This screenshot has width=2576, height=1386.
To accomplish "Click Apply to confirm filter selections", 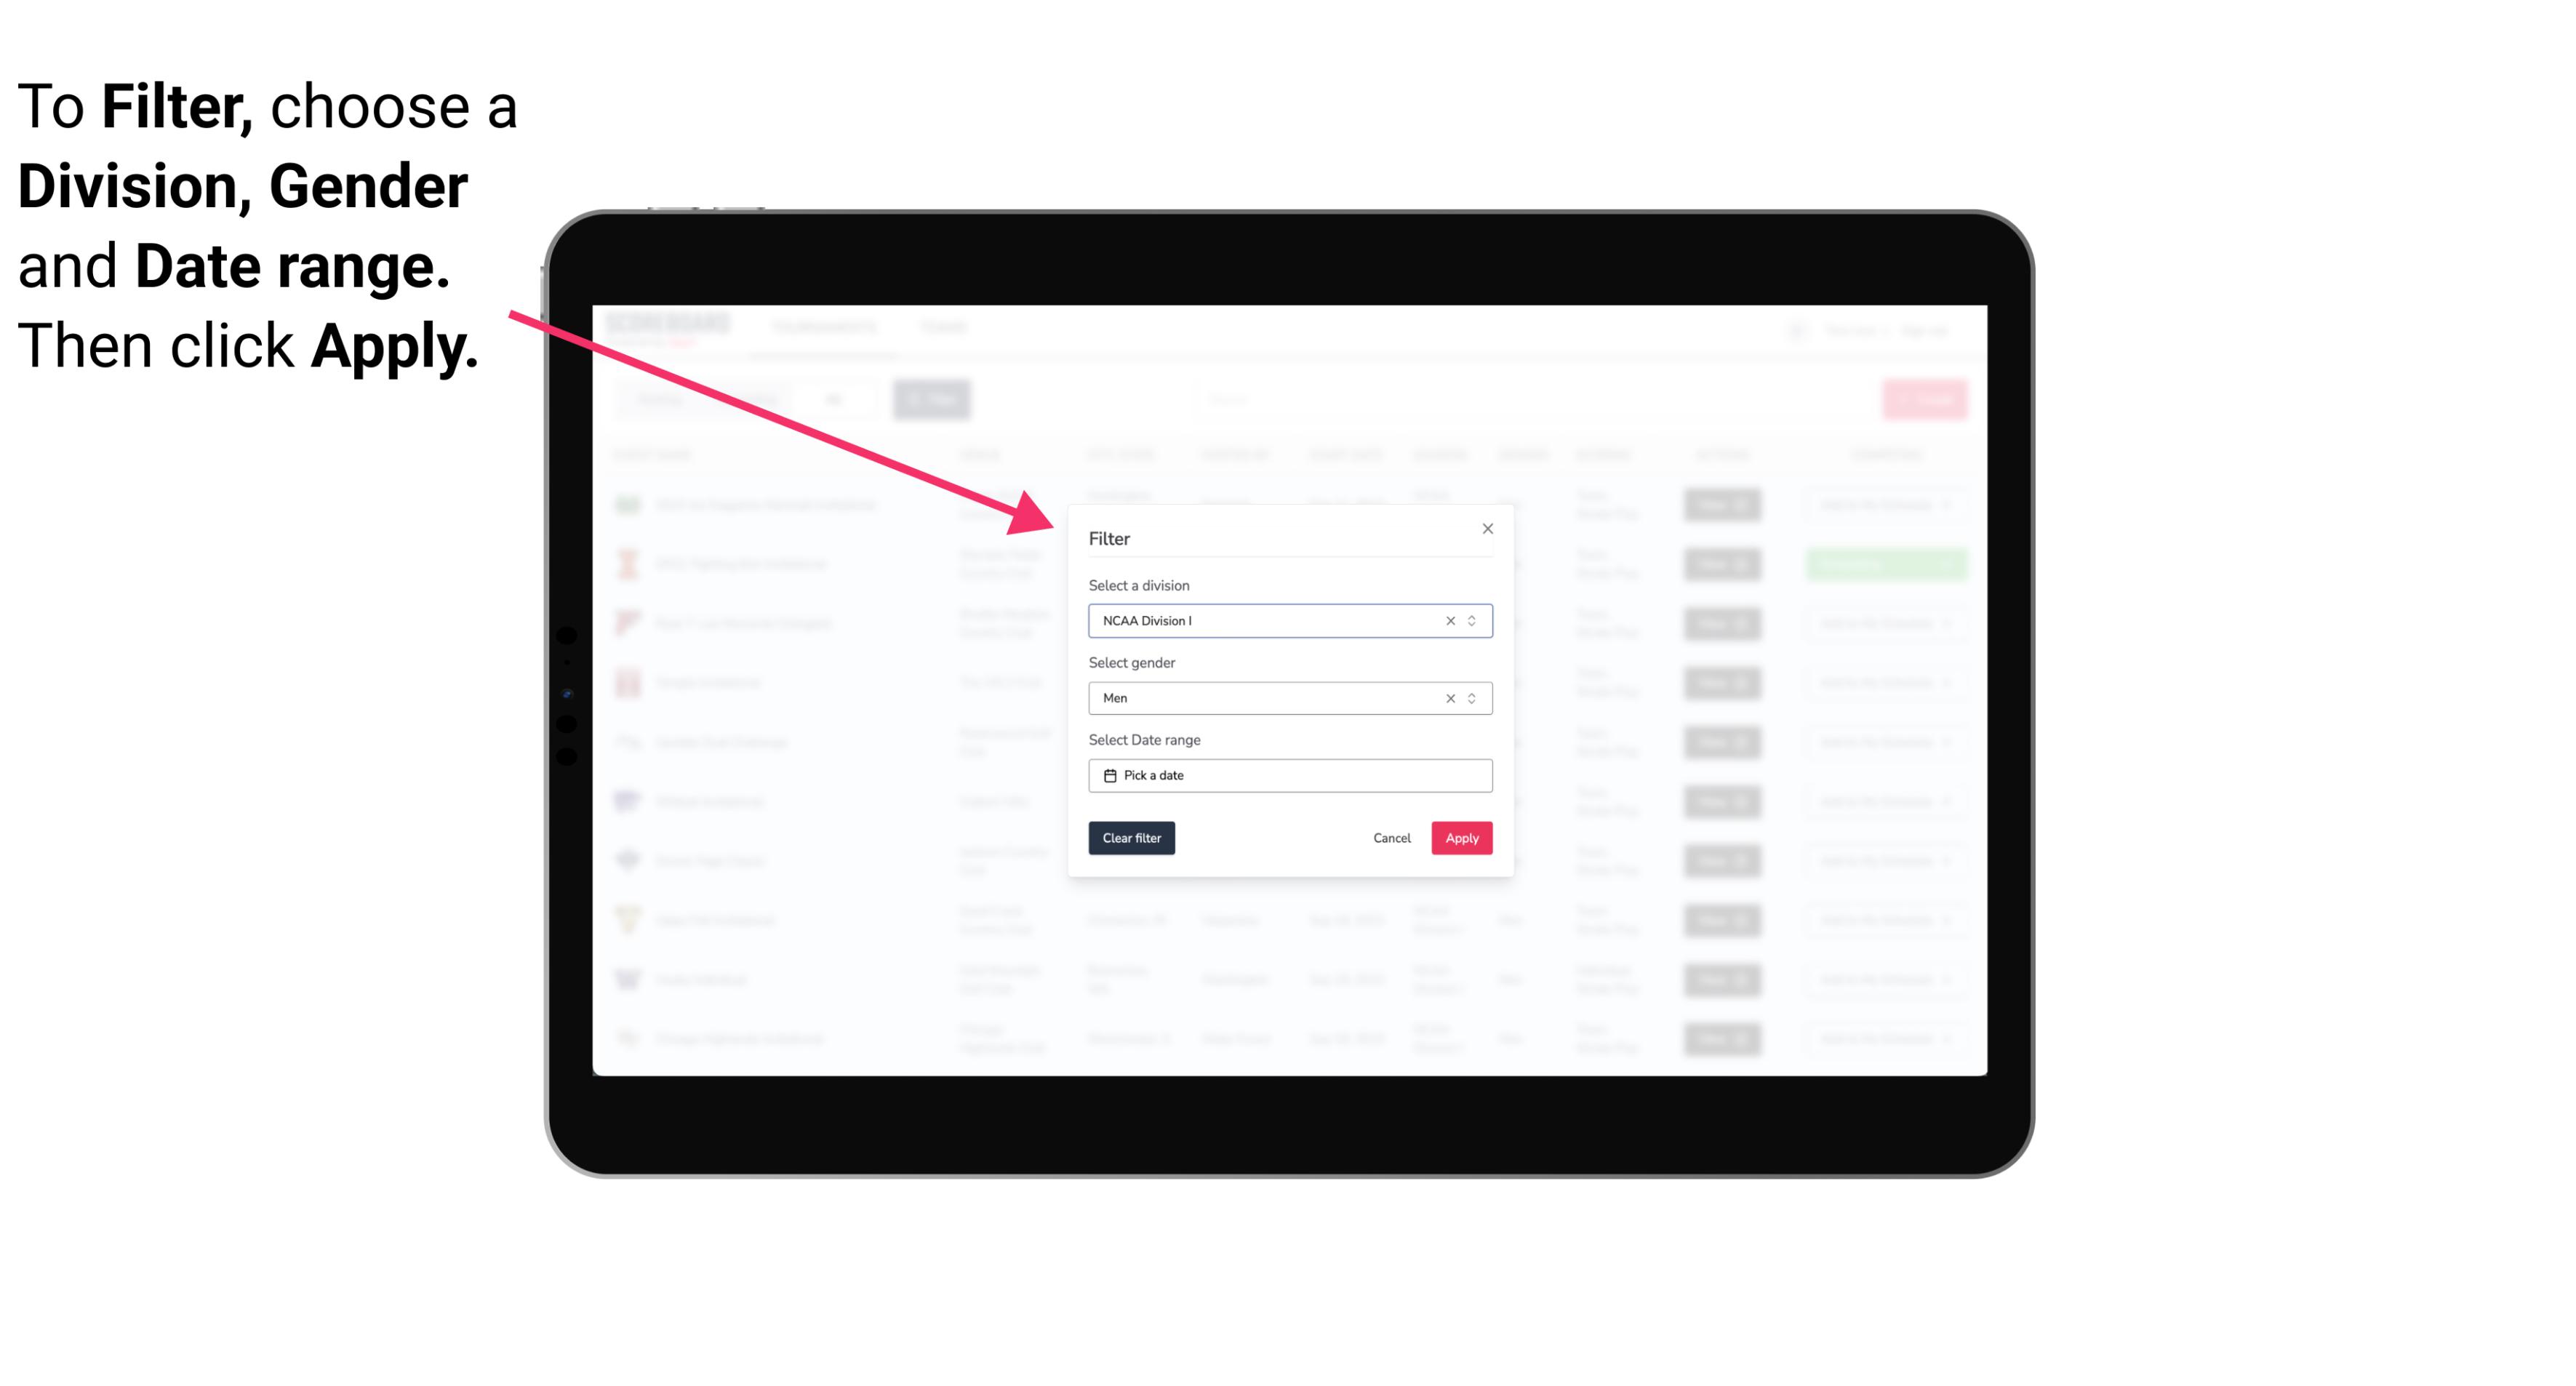I will tap(1461, 838).
